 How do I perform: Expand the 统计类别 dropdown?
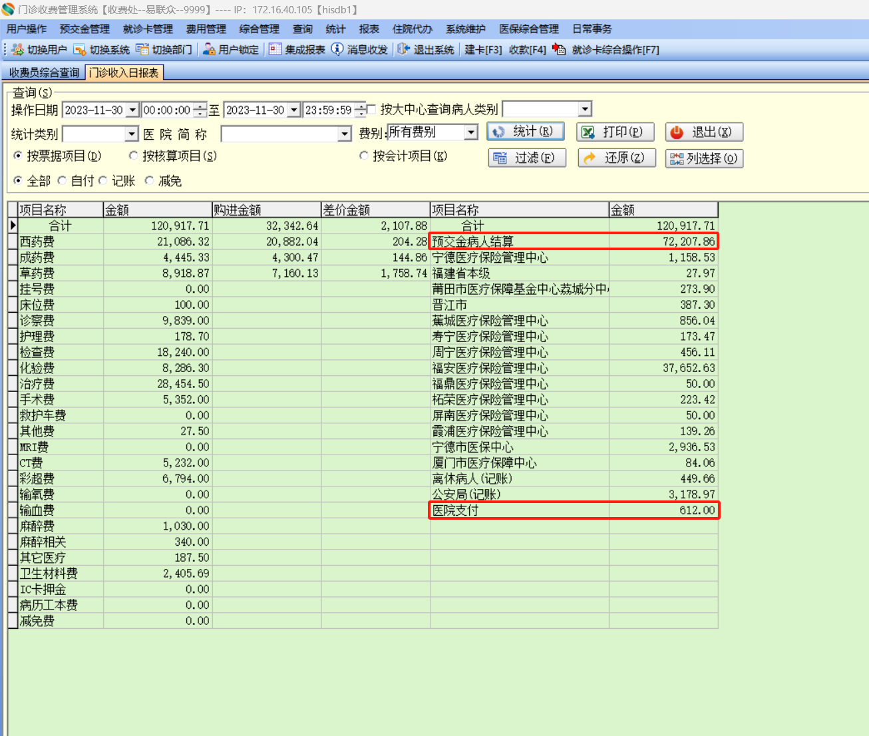(x=132, y=134)
